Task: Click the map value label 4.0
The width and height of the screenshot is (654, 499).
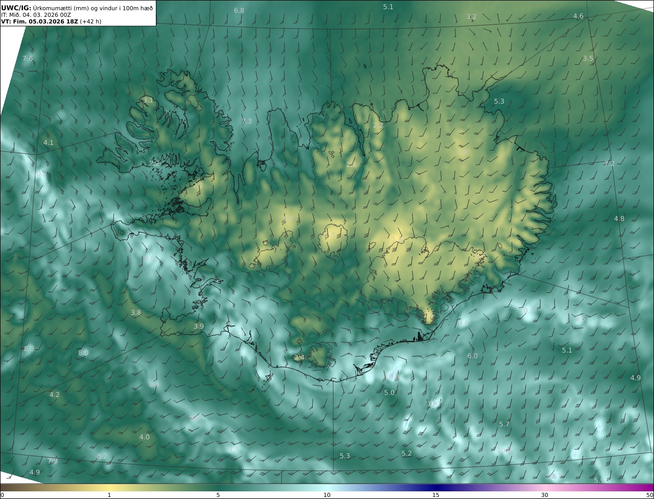Action: pyautogui.click(x=145, y=437)
